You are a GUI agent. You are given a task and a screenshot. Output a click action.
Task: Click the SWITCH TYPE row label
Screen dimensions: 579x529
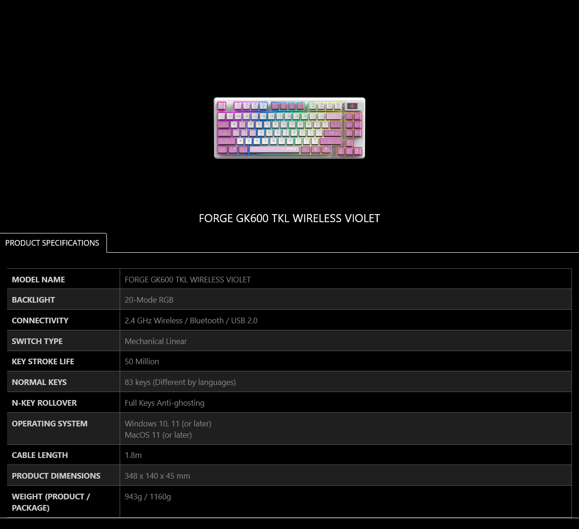click(37, 341)
